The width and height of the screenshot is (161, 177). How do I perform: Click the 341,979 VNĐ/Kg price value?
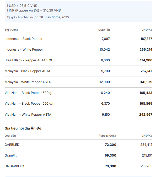pyautogui.click(x=146, y=82)
